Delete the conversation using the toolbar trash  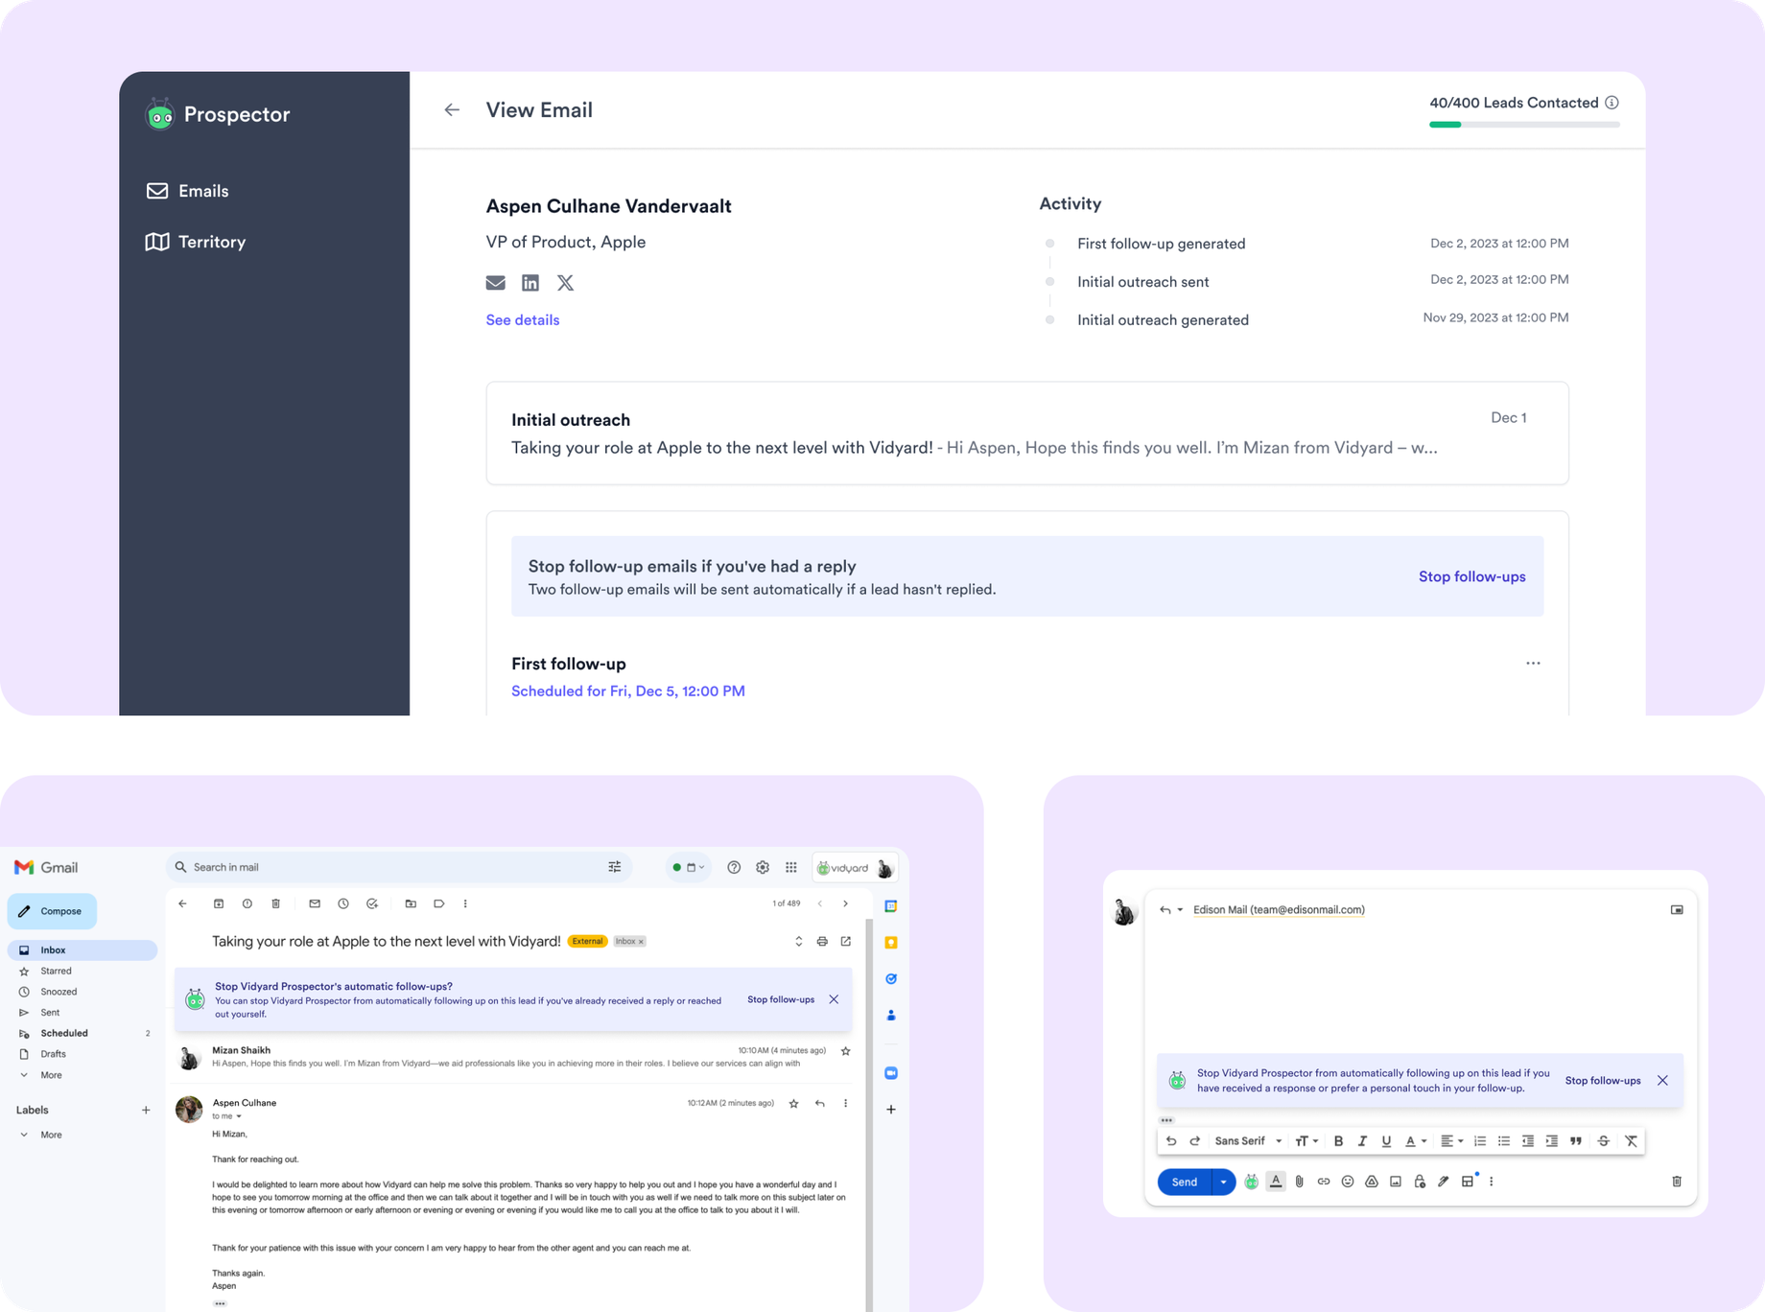(x=276, y=903)
